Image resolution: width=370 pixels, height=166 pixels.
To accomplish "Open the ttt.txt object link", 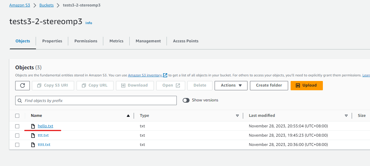I will [x=43, y=135].
